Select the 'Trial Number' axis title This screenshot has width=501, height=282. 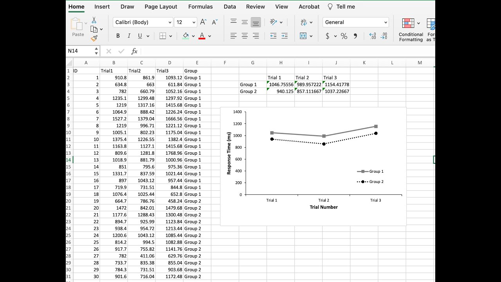tap(324, 207)
